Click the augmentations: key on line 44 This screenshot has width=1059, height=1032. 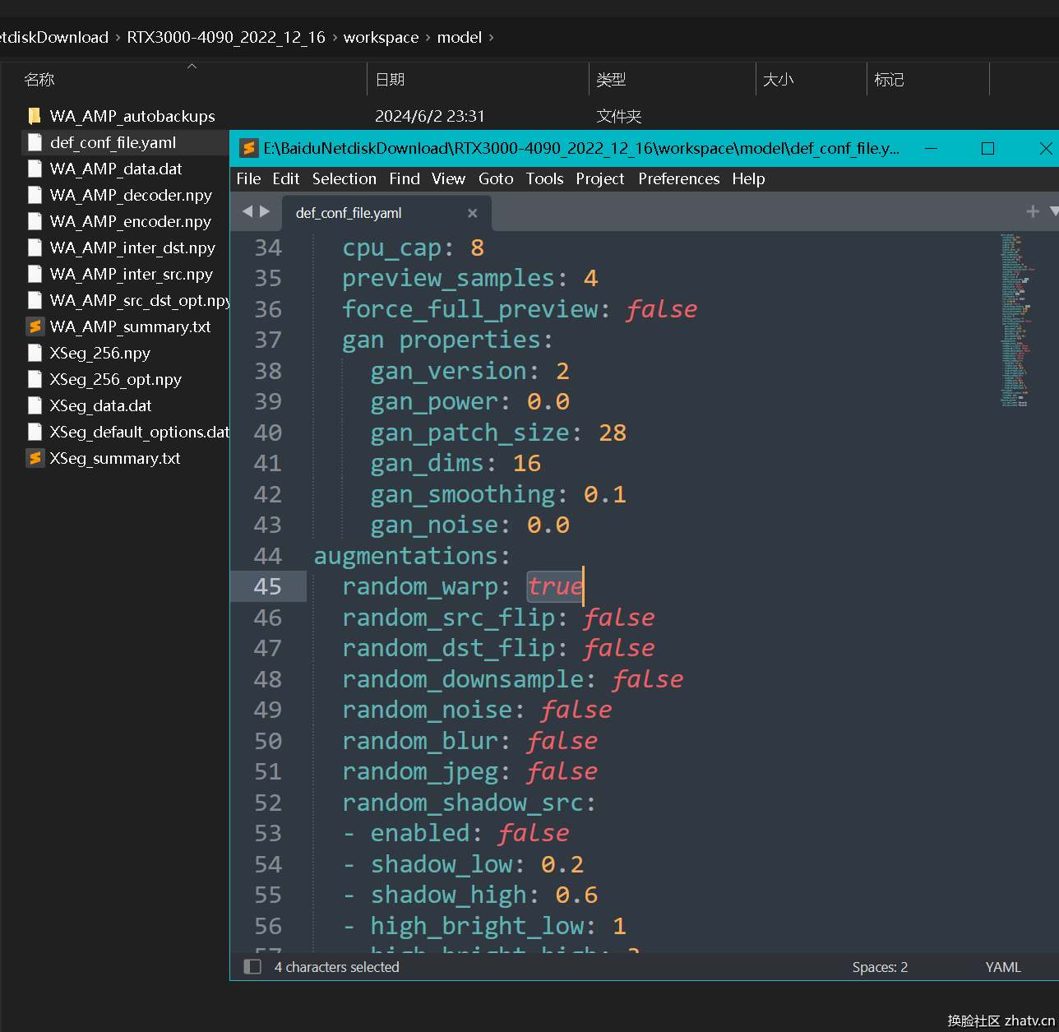pyautogui.click(x=412, y=556)
